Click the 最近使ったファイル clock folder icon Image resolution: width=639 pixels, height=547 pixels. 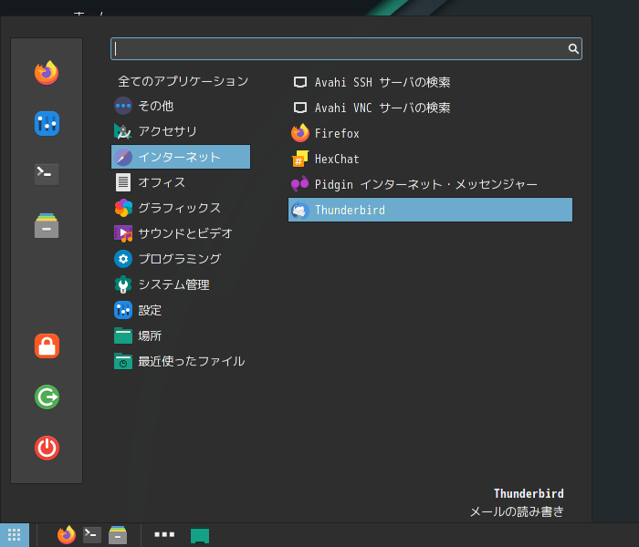pyautogui.click(x=123, y=361)
